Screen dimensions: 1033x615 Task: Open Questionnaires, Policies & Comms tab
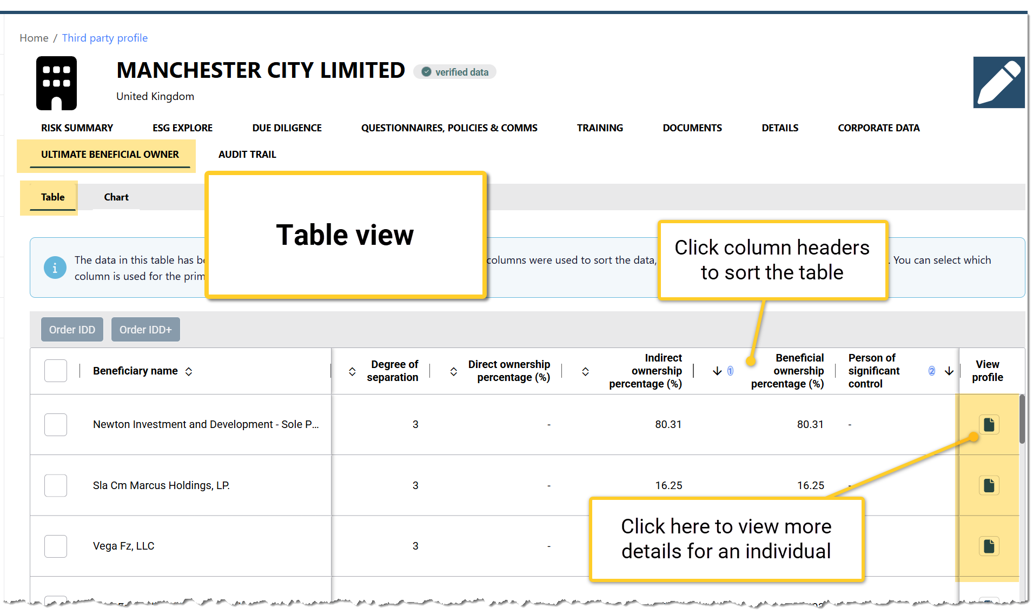tap(449, 128)
